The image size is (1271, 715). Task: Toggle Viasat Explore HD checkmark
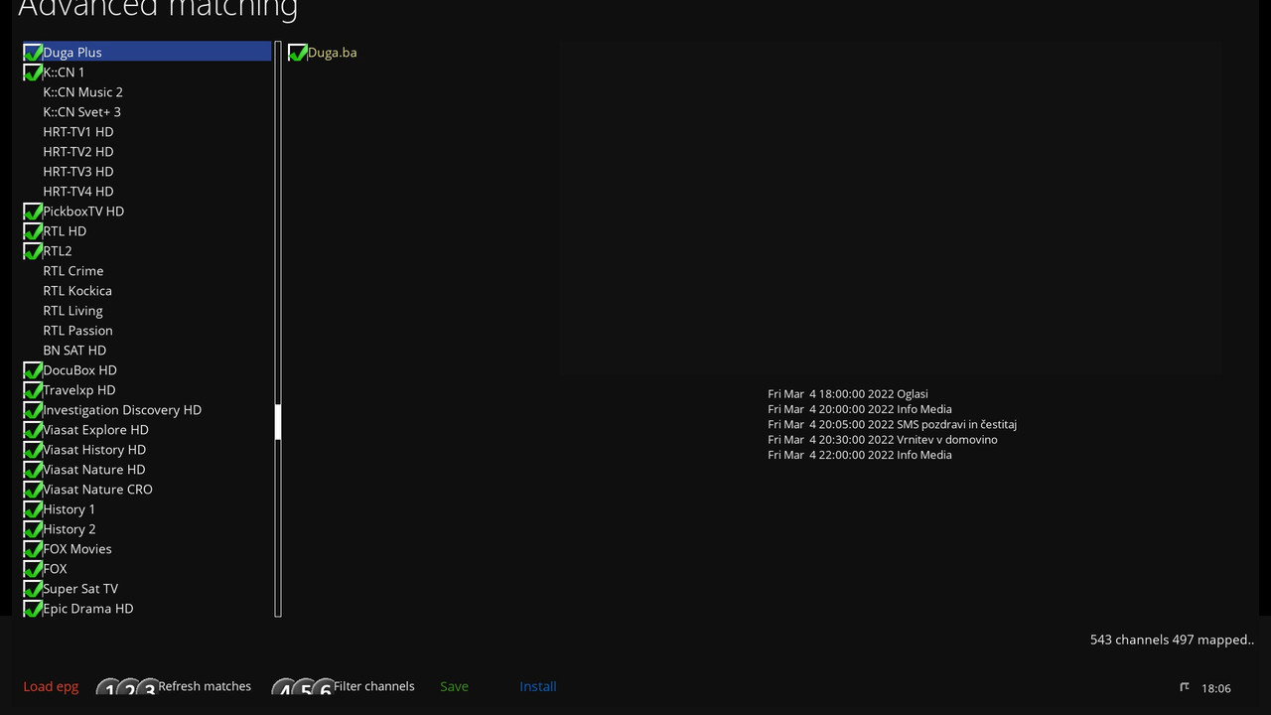(x=33, y=429)
